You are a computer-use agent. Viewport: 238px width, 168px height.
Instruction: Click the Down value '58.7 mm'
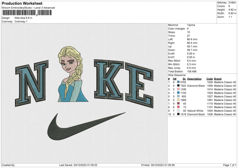192,50
